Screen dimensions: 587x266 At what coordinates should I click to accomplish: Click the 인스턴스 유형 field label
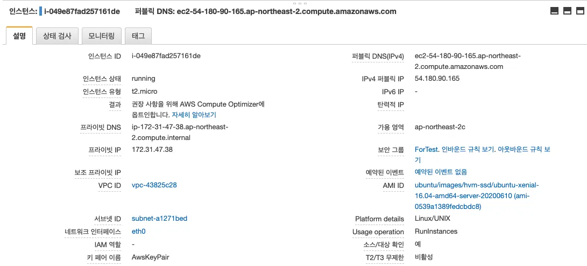click(x=102, y=92)
